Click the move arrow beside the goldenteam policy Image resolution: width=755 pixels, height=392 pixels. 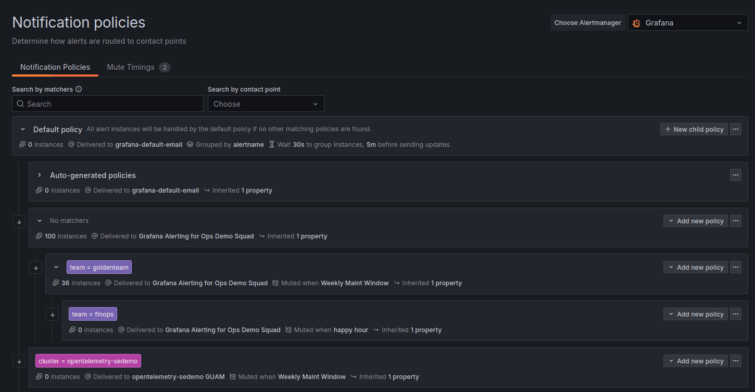point(35,267)
